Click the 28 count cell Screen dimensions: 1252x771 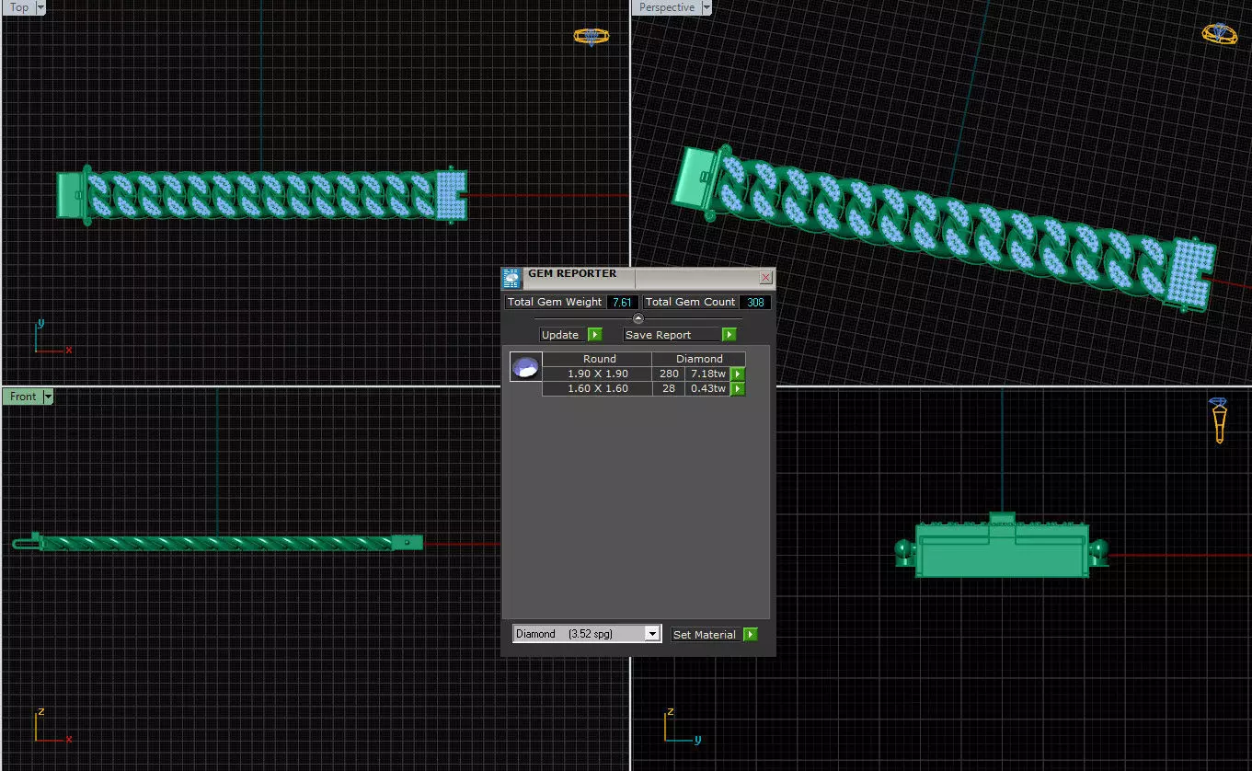pyautogui.click(x=668, y=388)
